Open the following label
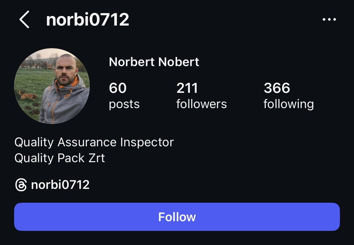Image resolution: width=354 pixels, height=245 pixels. pos(289,104)
